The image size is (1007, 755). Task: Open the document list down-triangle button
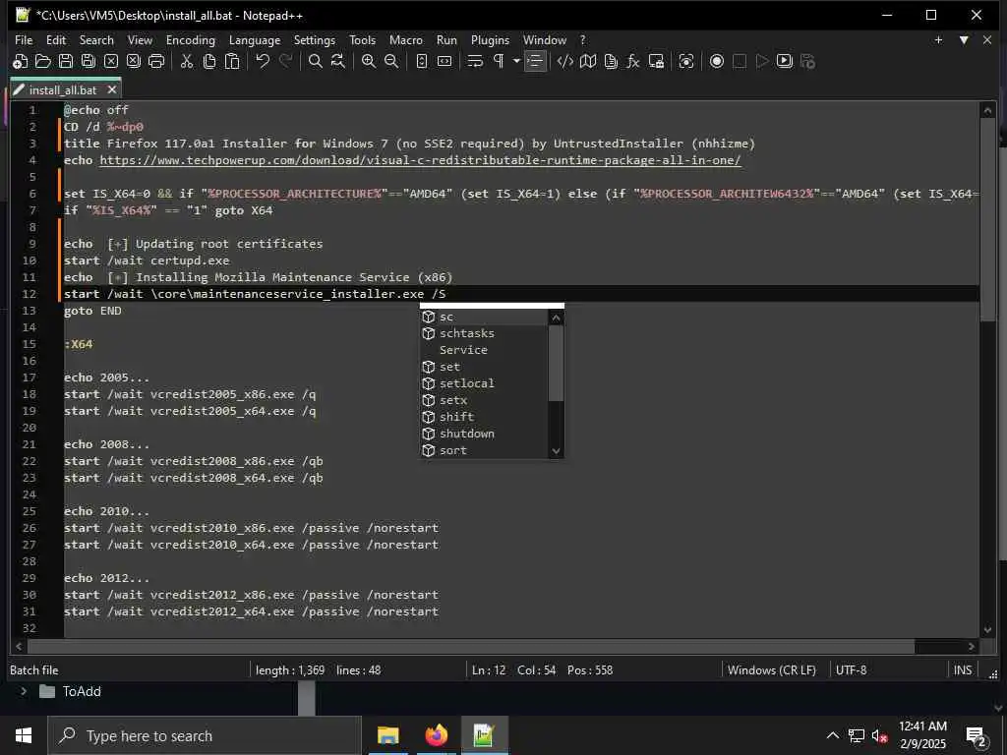[x=964, y=39]
